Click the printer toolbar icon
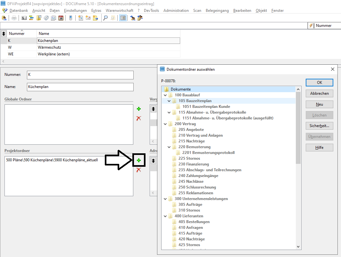 pyautogui.click(x=14, y=18)
